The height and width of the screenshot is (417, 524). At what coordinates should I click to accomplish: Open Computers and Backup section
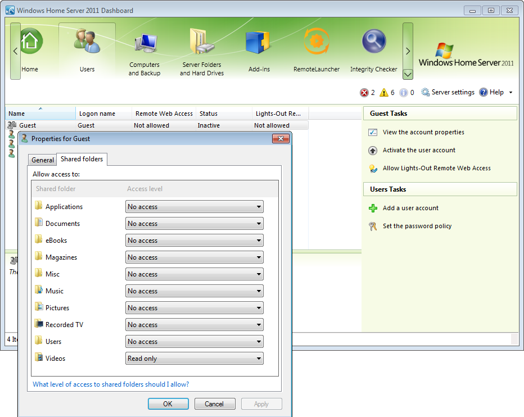tap(145, 43)
